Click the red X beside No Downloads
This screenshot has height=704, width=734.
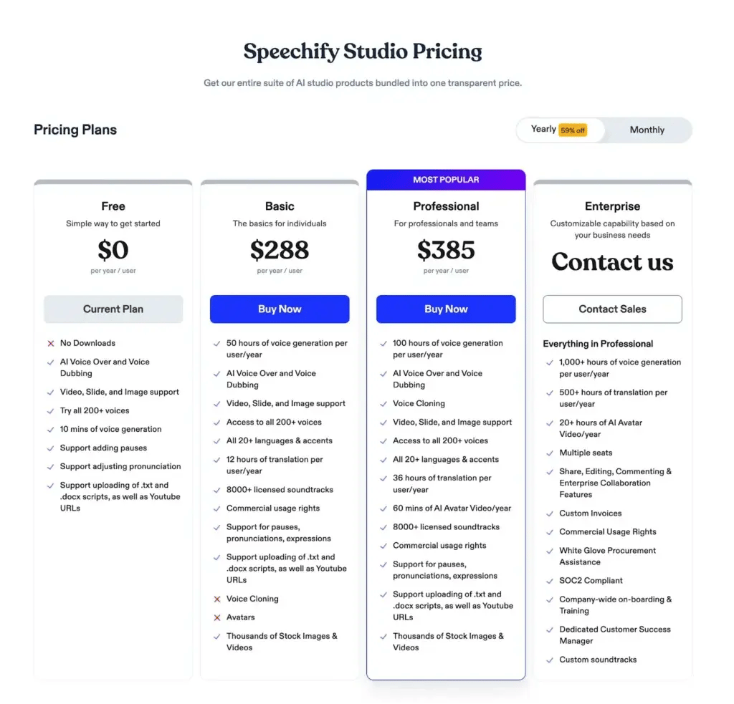point(51,344)
